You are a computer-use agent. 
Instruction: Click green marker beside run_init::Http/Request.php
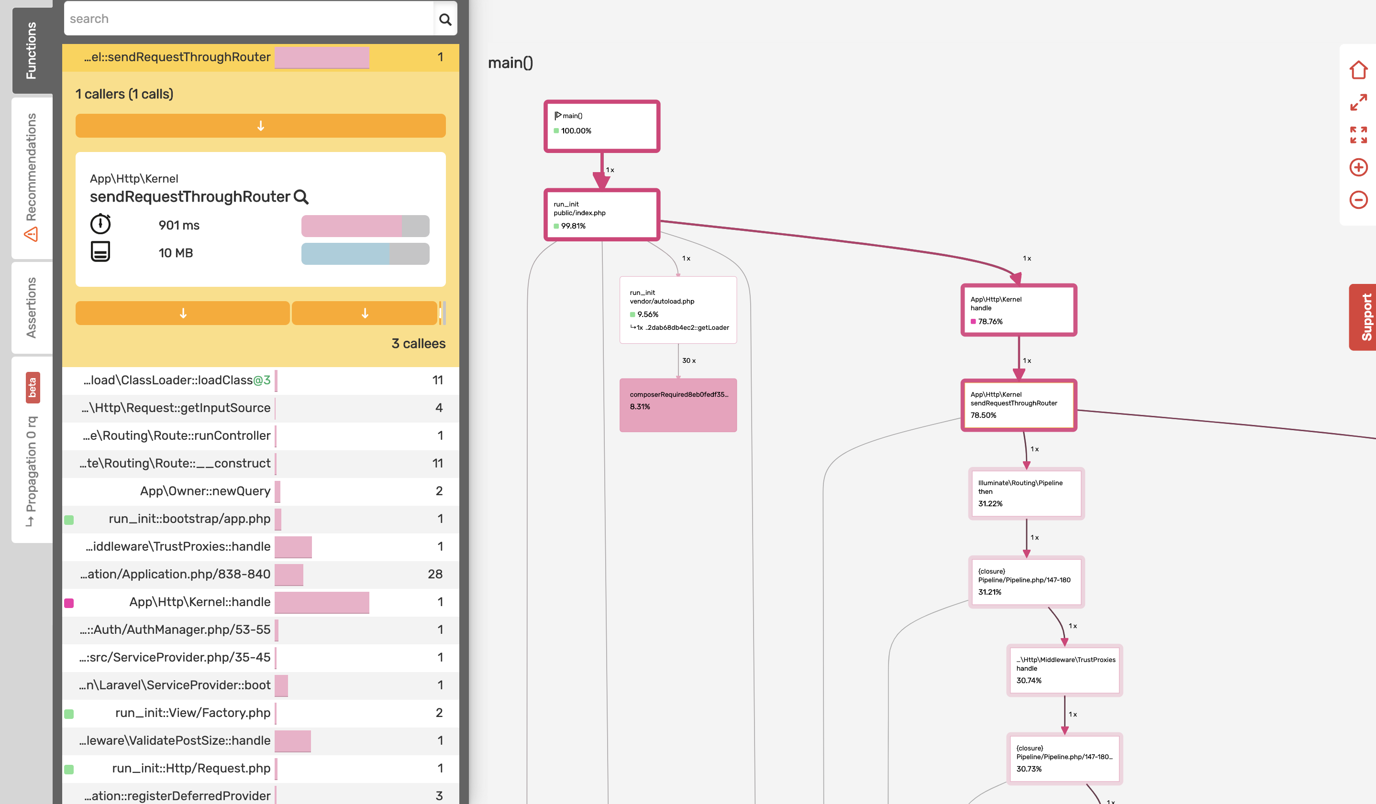[69, 770]
